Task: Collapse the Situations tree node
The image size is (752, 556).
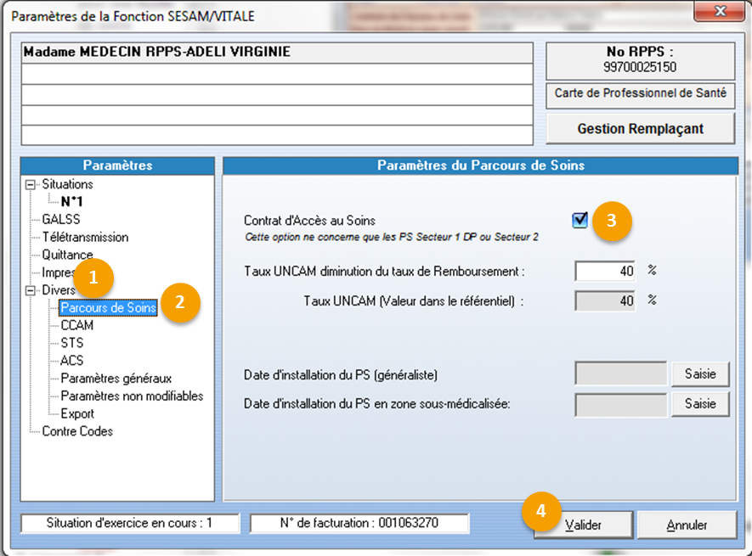Action: (x=31, y=184)
